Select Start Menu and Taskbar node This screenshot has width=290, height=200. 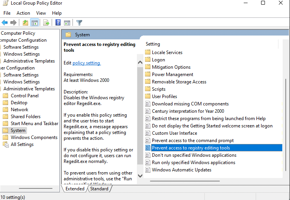click(x=34, y=123)
